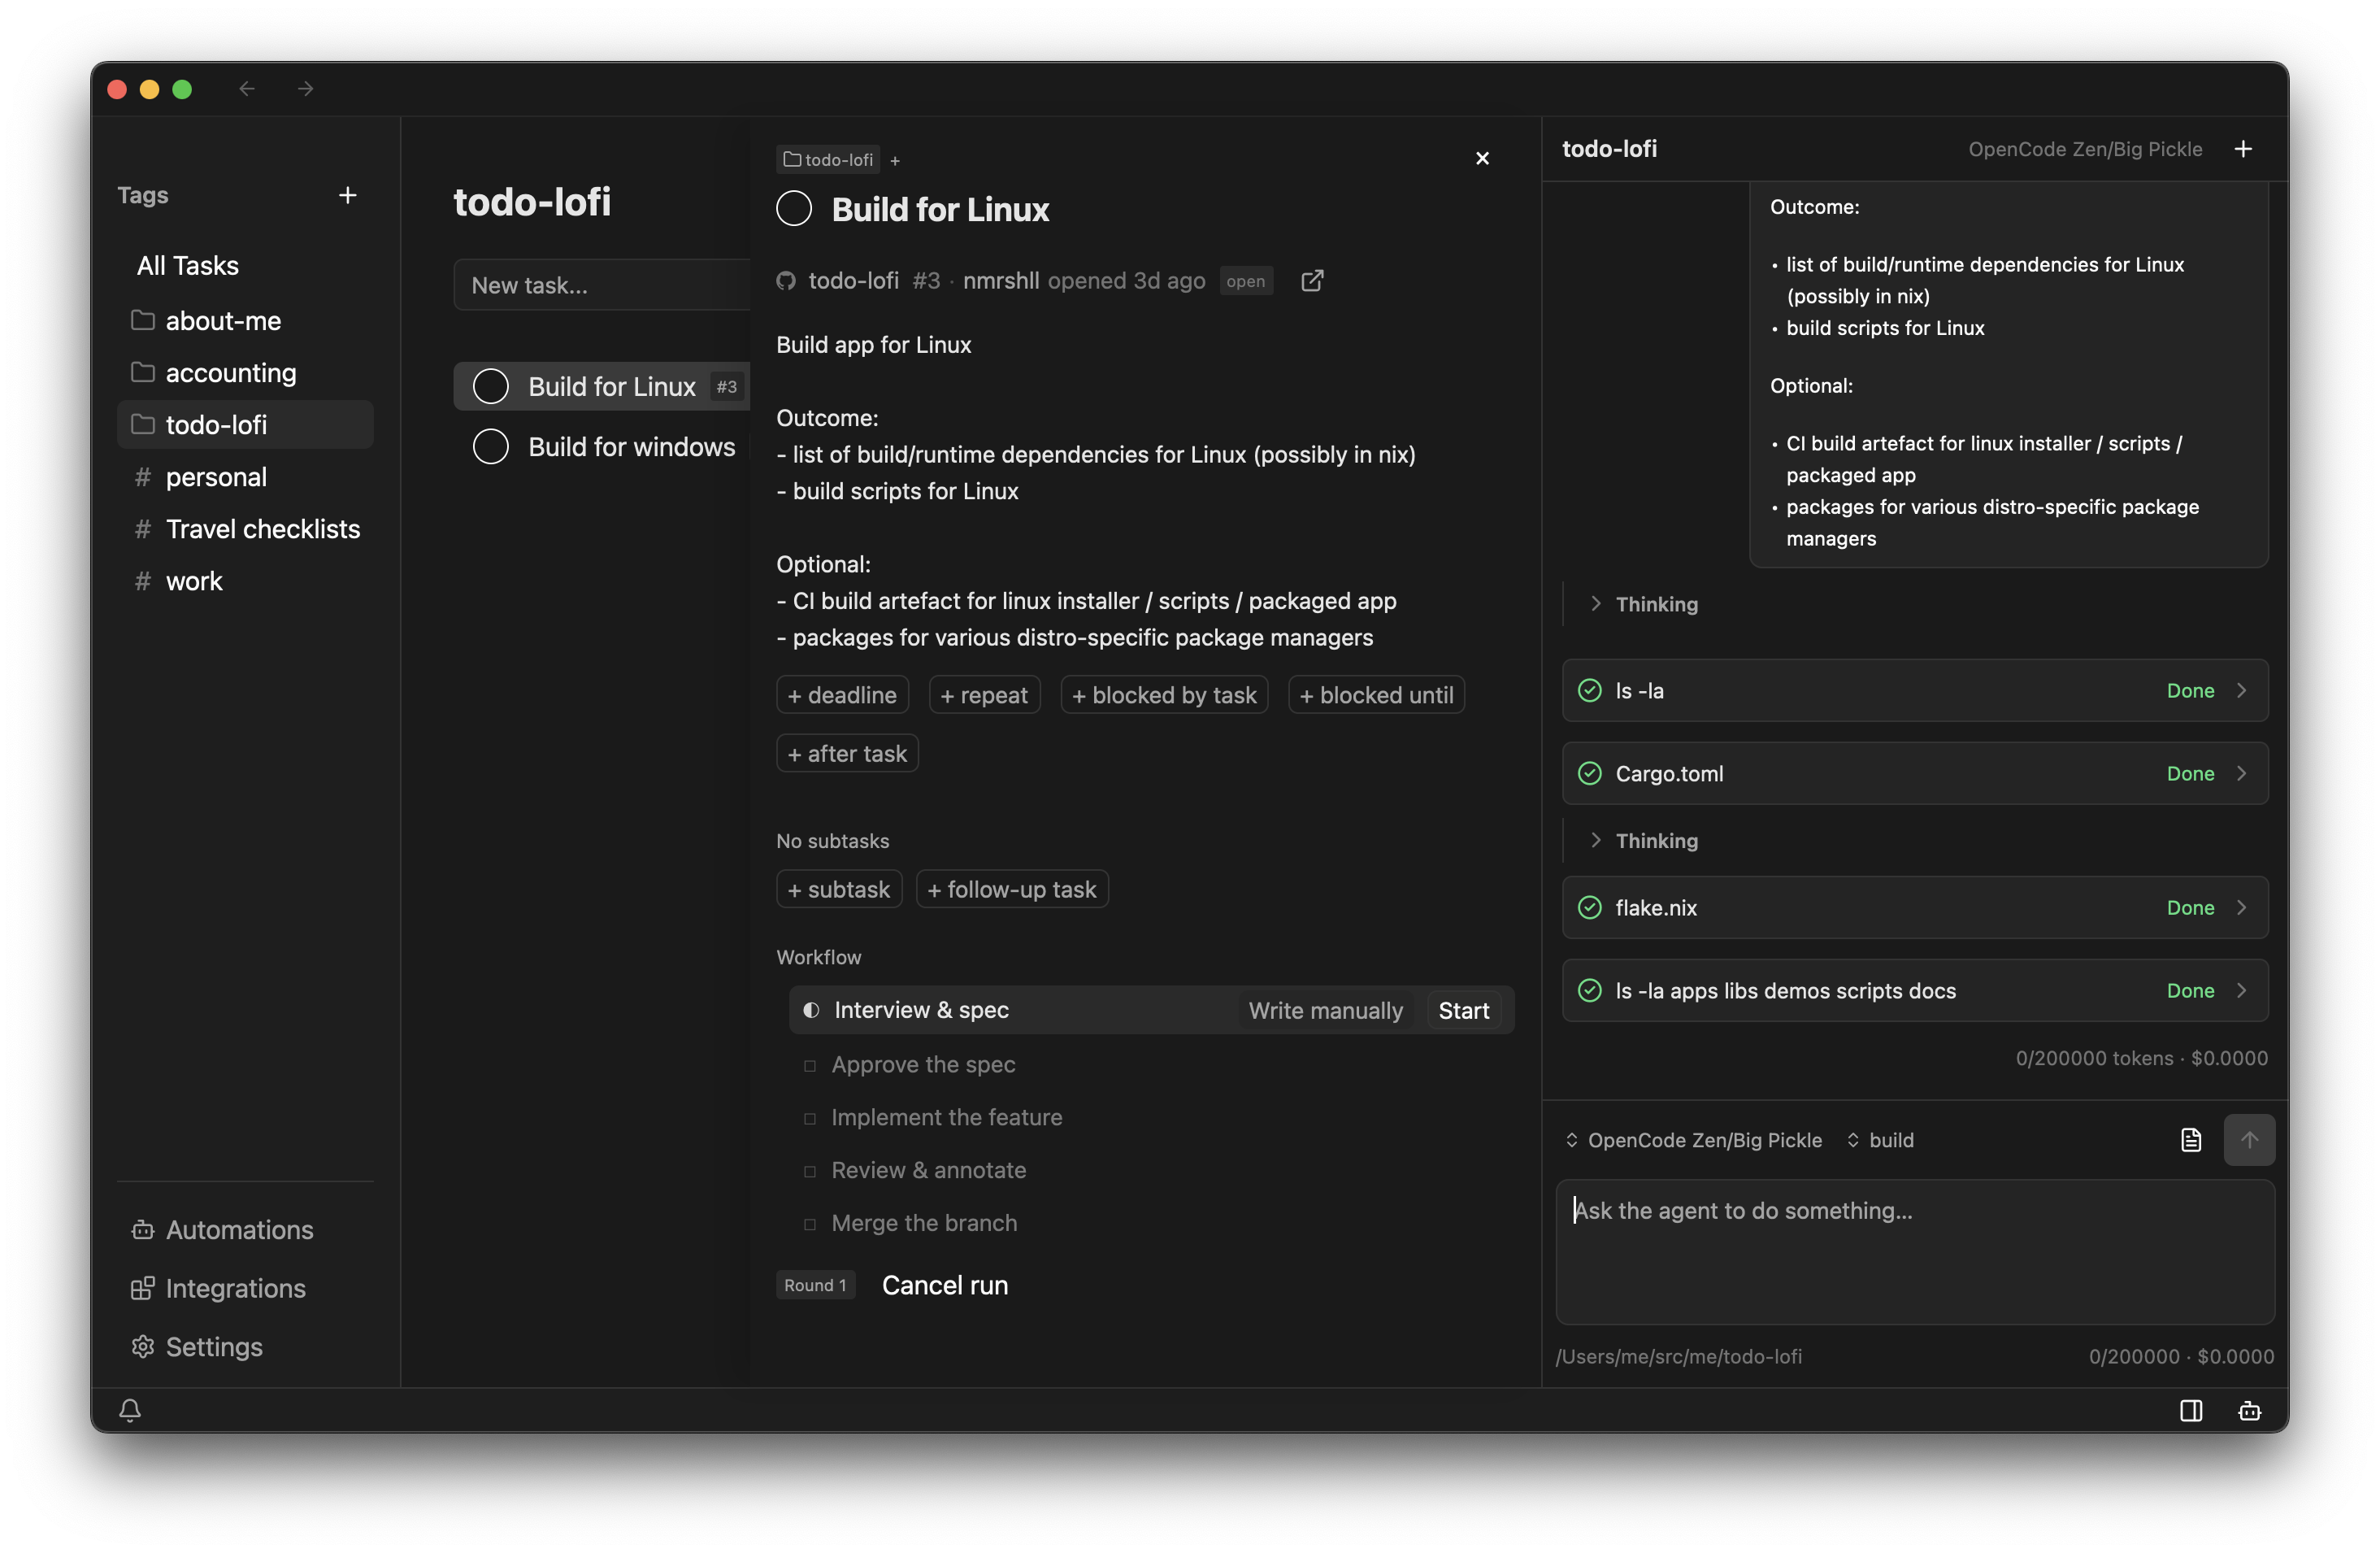Close the Build for Linux detail panel
The width and height of the screenshot is (2380, 1553).
click(1482, 158)
